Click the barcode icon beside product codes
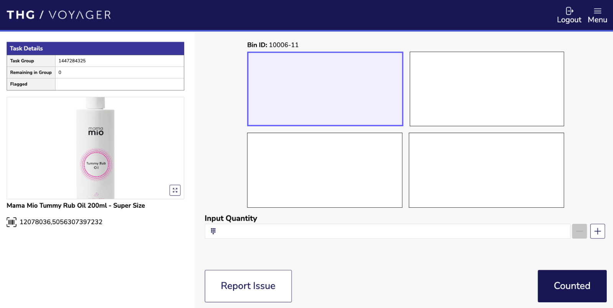Viewport: 613px width, 308px height. [11, 222]
